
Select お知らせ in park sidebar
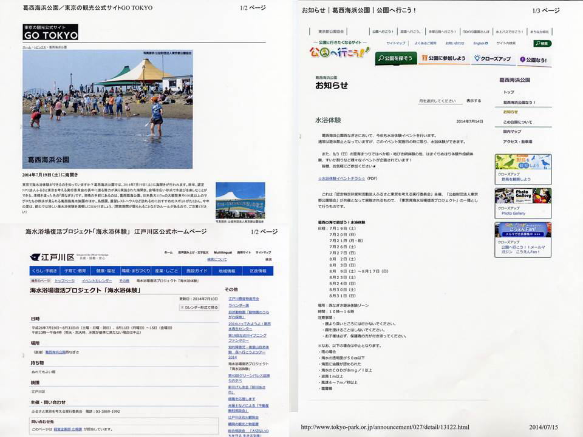coord(511,112)
